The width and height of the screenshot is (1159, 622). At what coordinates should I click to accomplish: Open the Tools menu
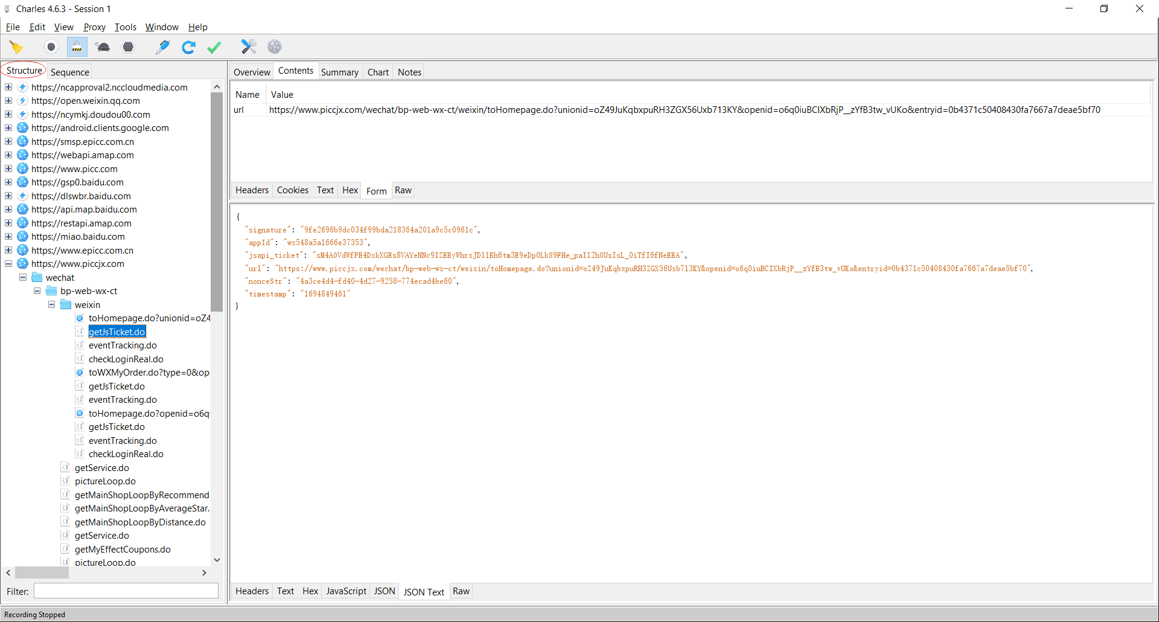tap(126, 27)
